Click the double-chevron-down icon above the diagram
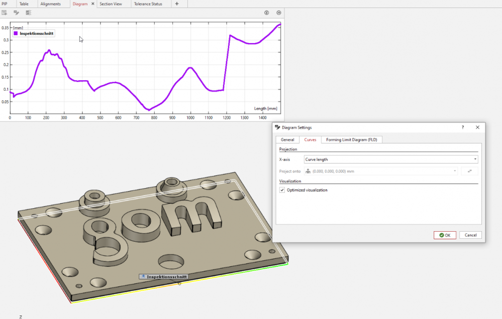This screenshot has width=502, height=319. point(267,13)
